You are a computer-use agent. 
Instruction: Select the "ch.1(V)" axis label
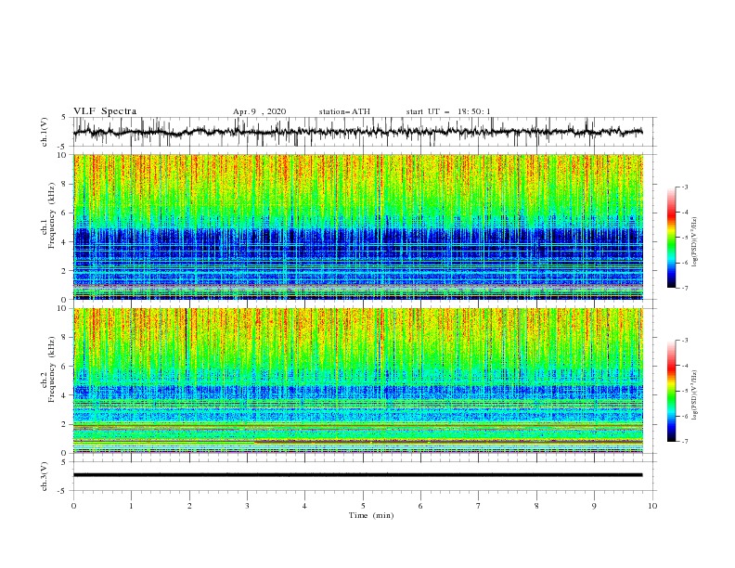click(45, 132)
